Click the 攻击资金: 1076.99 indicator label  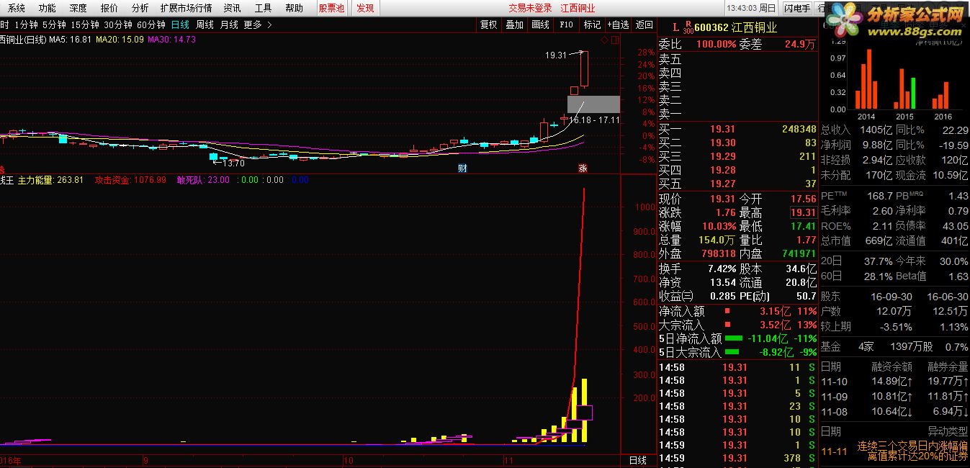pyautogui.click(x=130, y=180)
